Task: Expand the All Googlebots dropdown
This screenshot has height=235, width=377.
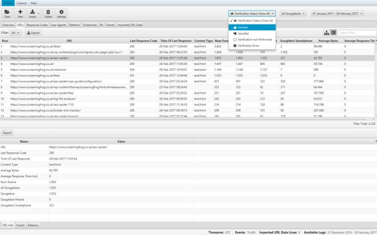Action: pos(293,14)
